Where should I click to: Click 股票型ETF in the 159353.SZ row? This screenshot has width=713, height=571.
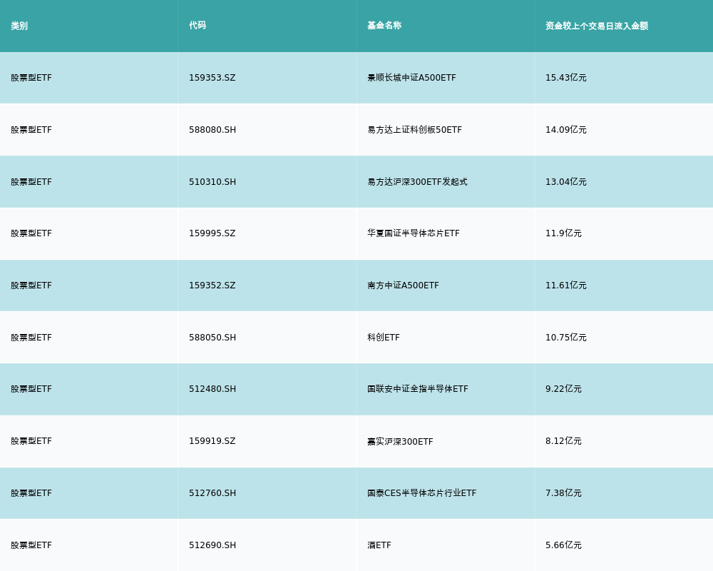pyautogui.click(x=31, y=78)
